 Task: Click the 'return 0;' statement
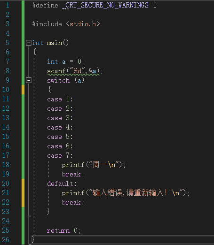point(63,230)
